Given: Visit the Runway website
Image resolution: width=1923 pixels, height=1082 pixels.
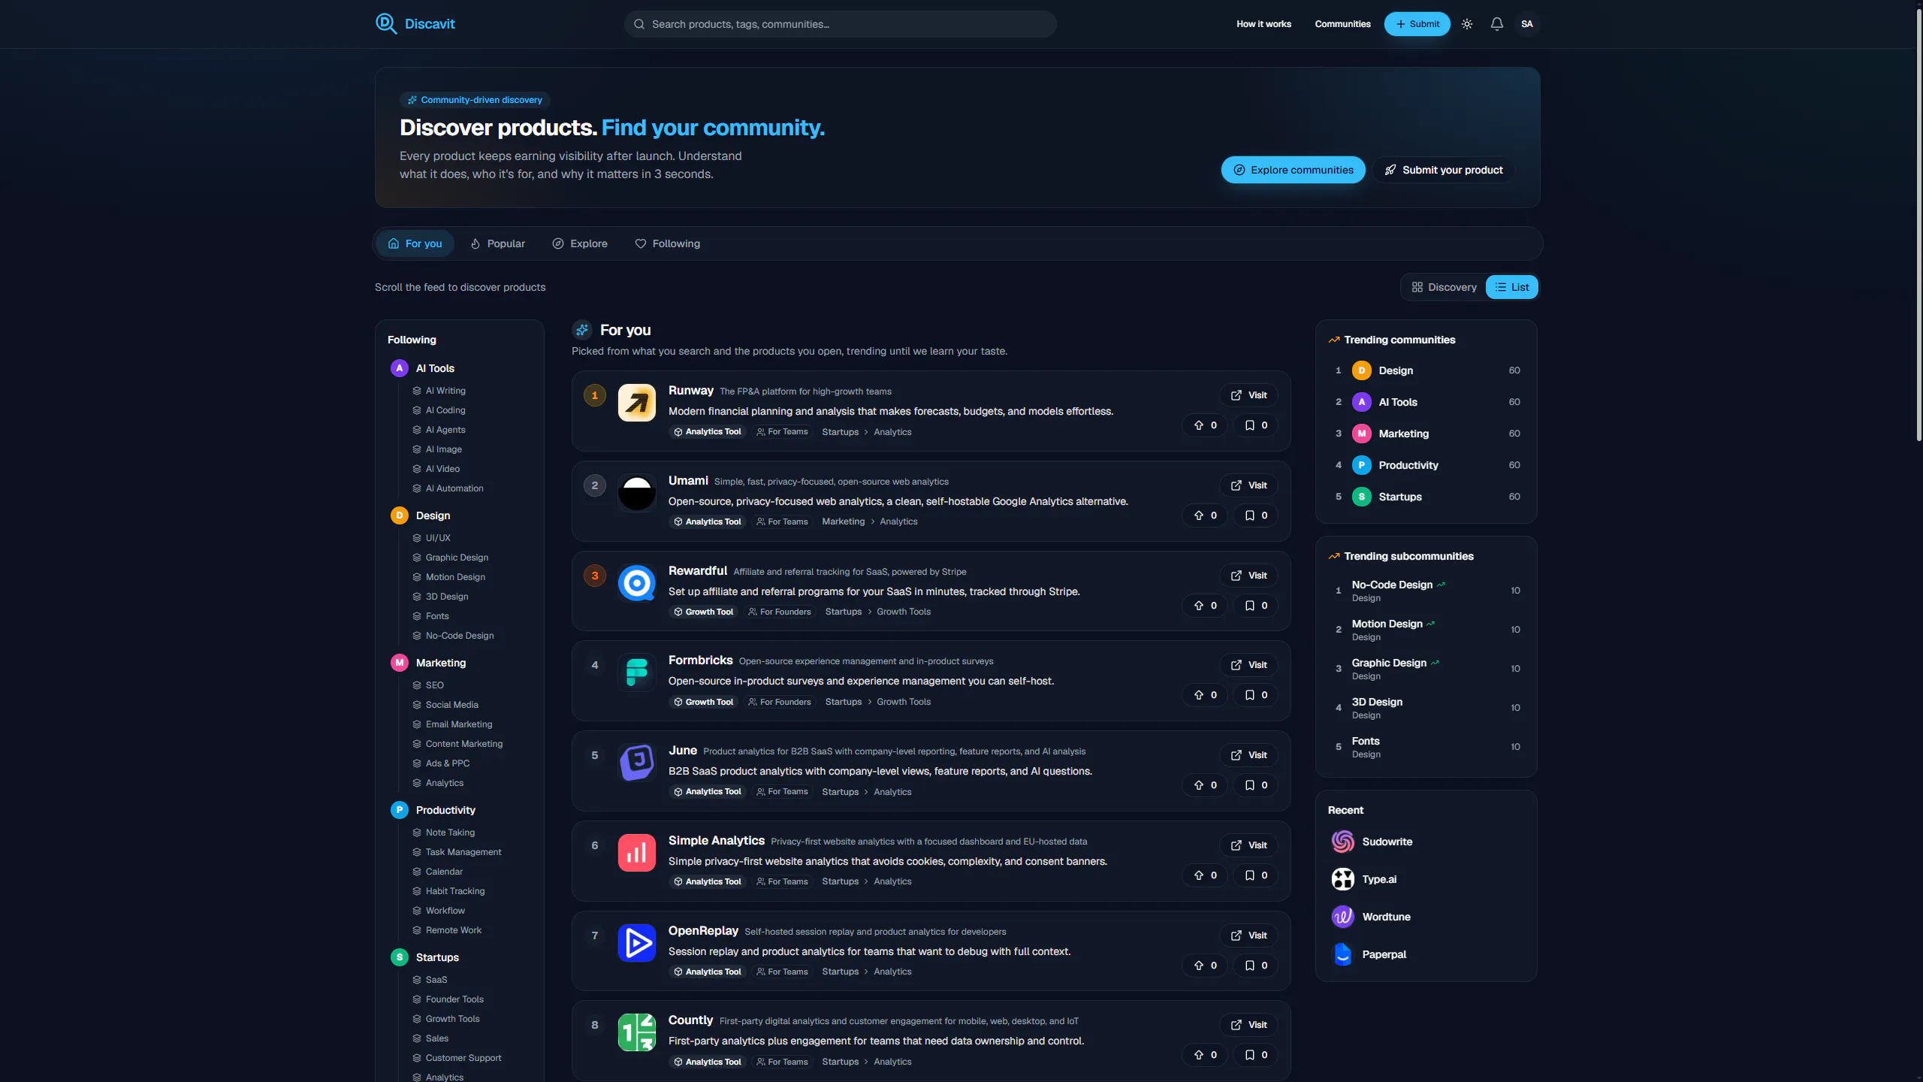Looking at the screenshot, I should click(x=1248, y=395).
